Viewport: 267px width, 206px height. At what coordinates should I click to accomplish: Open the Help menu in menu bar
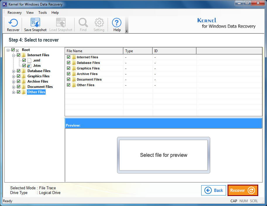point(55,13)
